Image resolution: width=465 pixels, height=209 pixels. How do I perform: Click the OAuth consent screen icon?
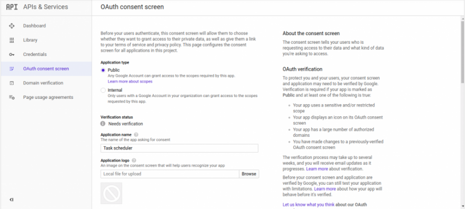tap(12, 69)
